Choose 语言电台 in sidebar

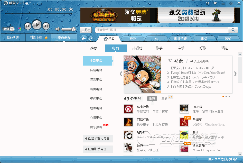(x=96, y=89)
